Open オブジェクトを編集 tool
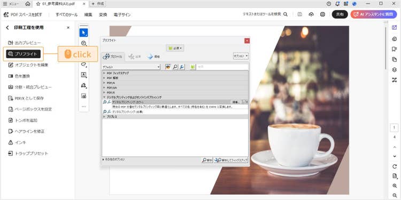 [x=28, y=65]
